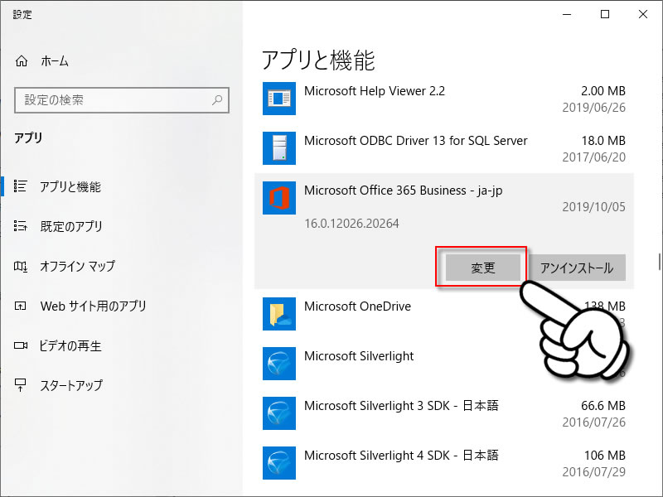Click the 既定のアプリ sidebar icon

20,225
